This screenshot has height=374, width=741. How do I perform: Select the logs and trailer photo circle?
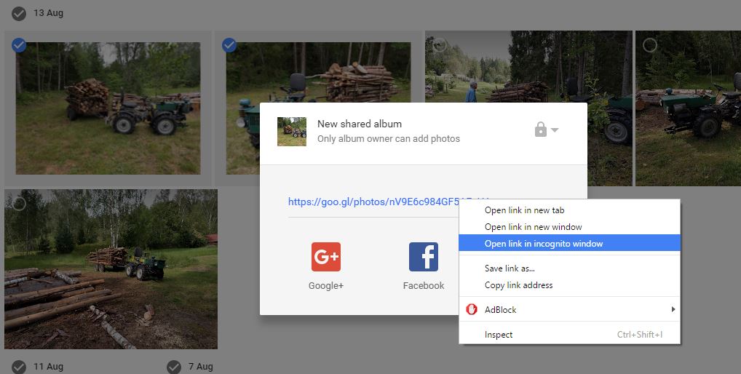tap(19, 204)
